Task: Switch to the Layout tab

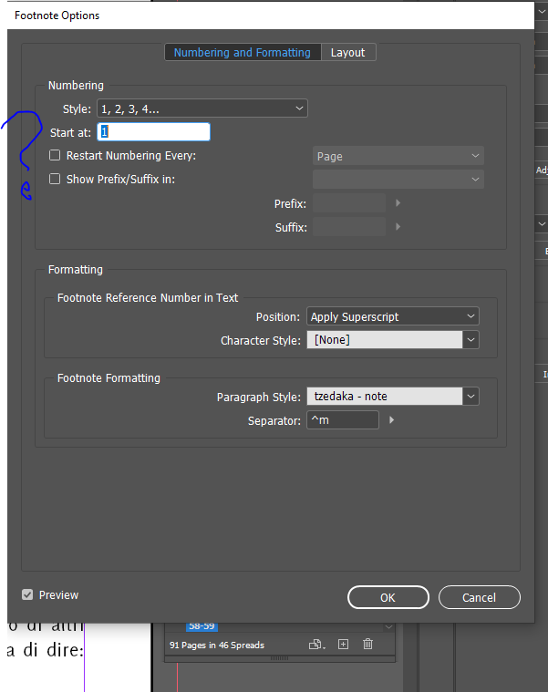Action: (347, 53)
